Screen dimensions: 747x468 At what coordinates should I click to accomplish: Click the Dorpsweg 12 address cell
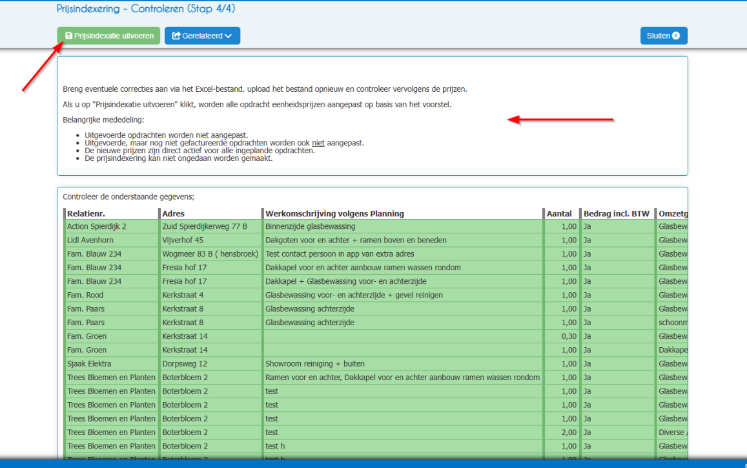tap(210, 364)
